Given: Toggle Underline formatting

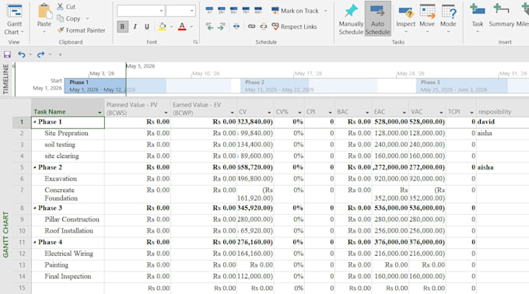Looking at the screenshot, I should click(147, 26).
